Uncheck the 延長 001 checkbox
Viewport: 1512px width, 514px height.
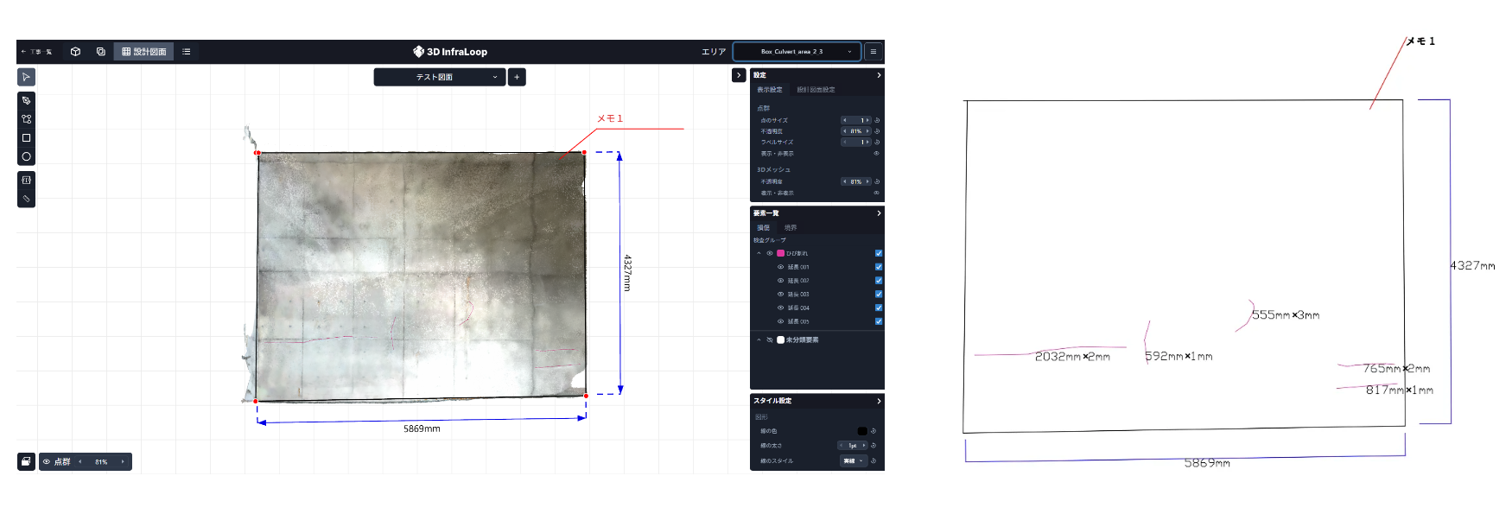click(x=879, y=267)
